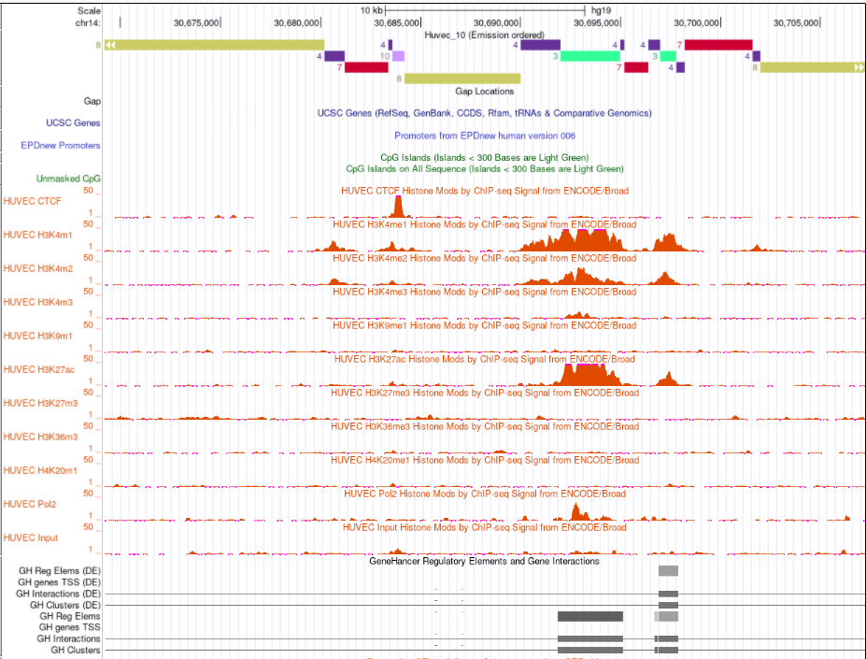Click the 10 kb scale bar

click(x=485, y=10)
